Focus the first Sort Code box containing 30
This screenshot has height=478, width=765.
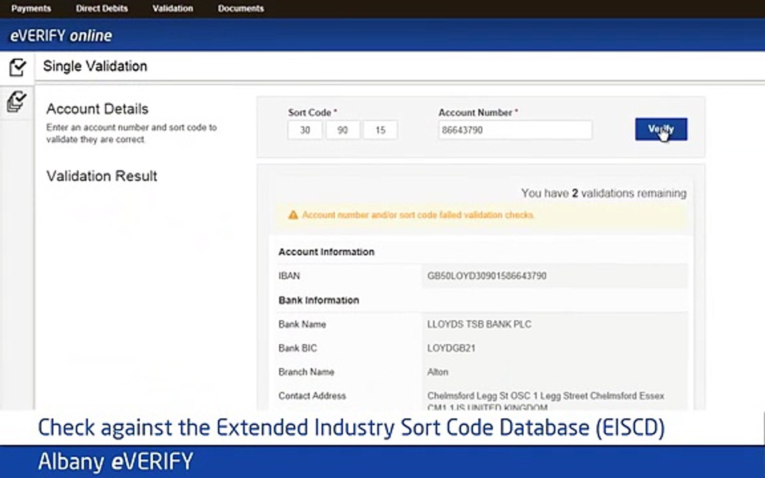point(305,130)
